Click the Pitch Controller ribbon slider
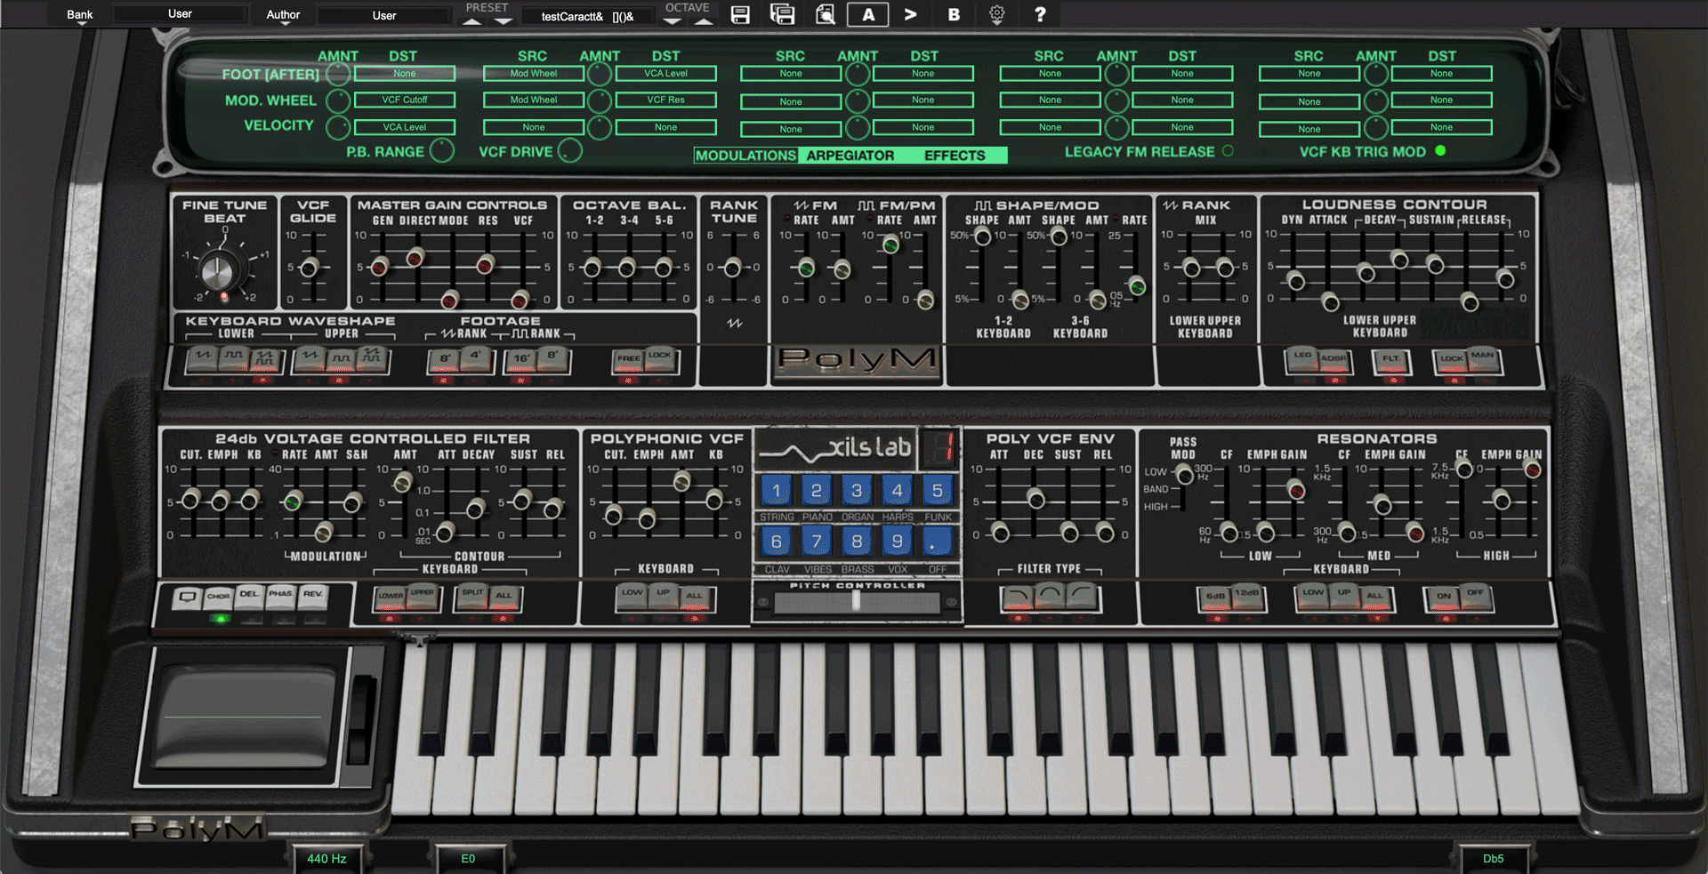This screenshot has width=1708, height=874. coord(857,602)
